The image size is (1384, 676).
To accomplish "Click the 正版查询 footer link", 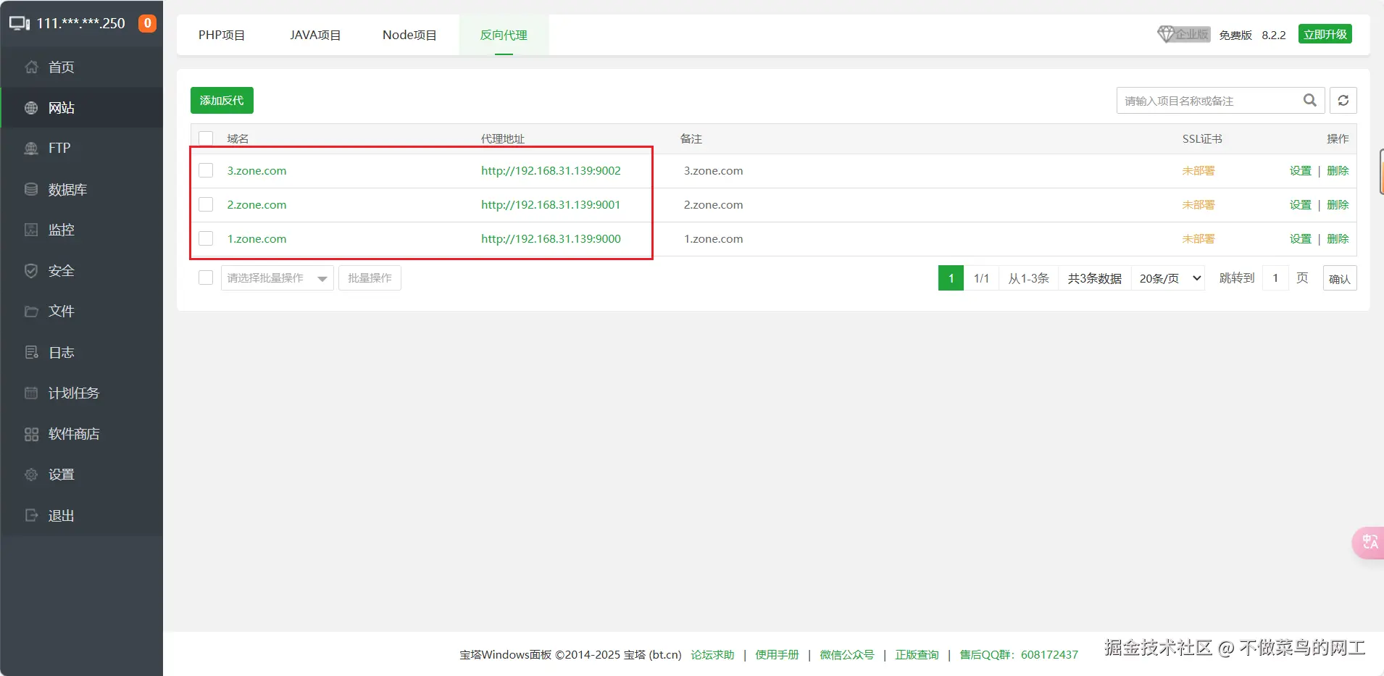I will [917, 655].
